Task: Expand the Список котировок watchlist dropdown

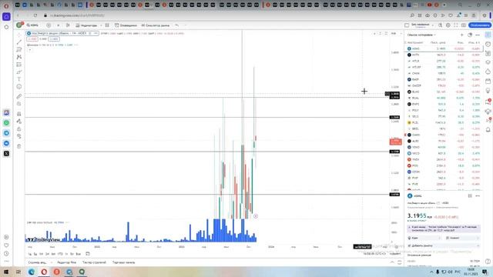Action: (x=421, y=35)
